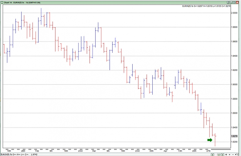
Task: Click the '19th' date axis label
Action: (9, 151)
